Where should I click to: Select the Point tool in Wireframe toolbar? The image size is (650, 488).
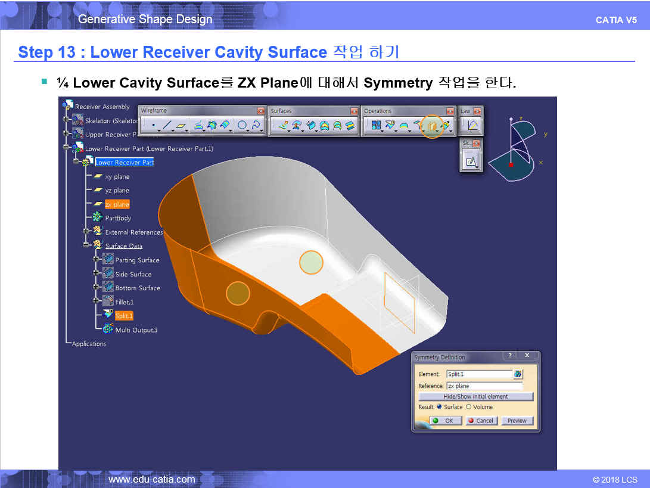pos(153,126)
